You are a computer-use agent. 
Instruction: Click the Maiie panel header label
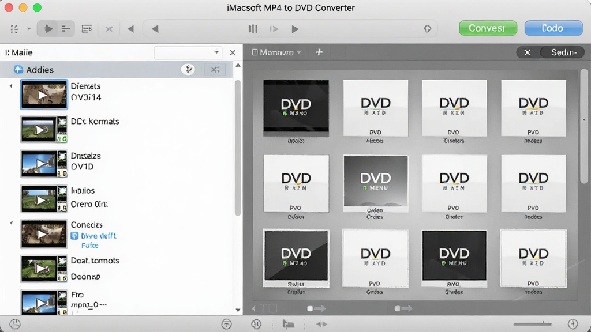tap(19, 52)
